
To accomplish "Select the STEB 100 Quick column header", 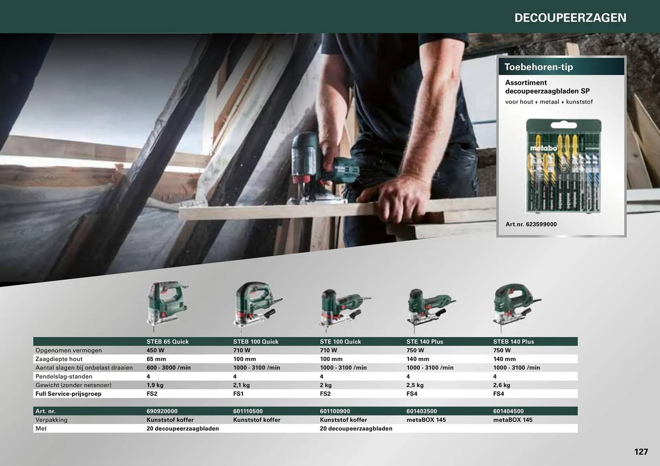I will tap(256, 341).
